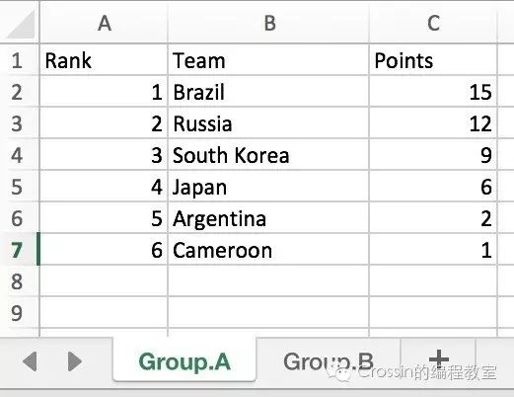Select column B header

point(268,23)
